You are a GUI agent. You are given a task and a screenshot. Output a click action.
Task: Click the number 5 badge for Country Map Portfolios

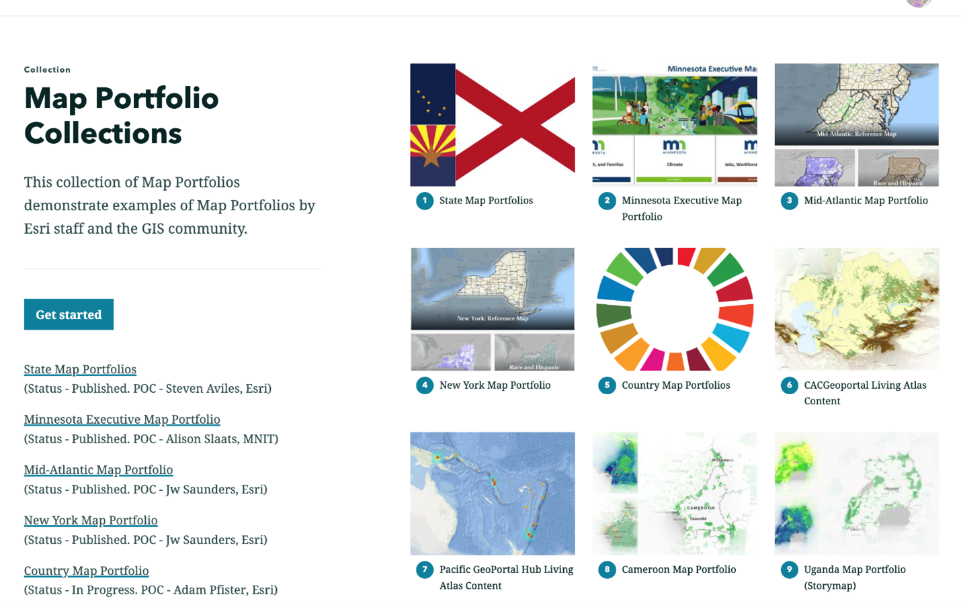click(x=607, y=385)
